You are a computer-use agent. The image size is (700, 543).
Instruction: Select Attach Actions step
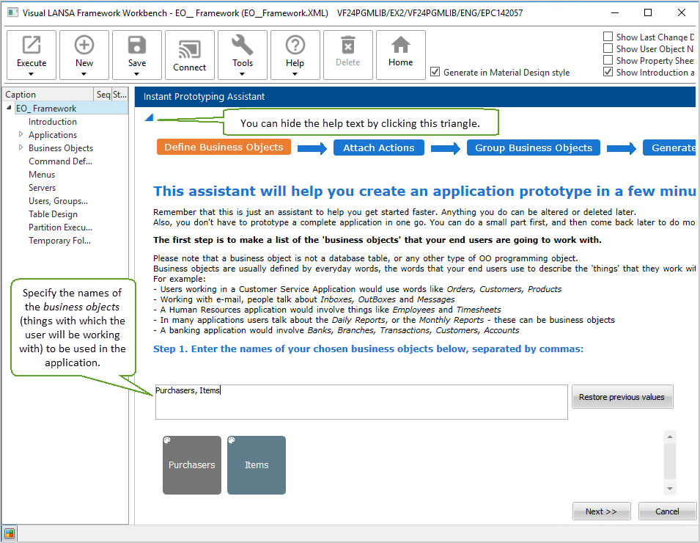click(378, 147)
